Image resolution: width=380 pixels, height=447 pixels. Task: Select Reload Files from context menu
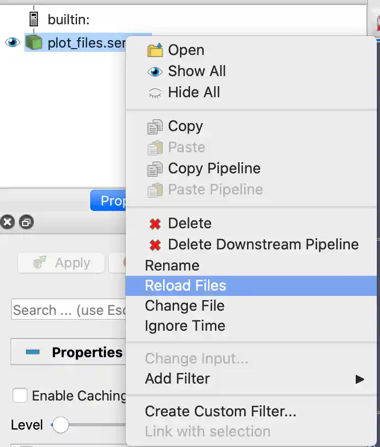pos(185,286)
